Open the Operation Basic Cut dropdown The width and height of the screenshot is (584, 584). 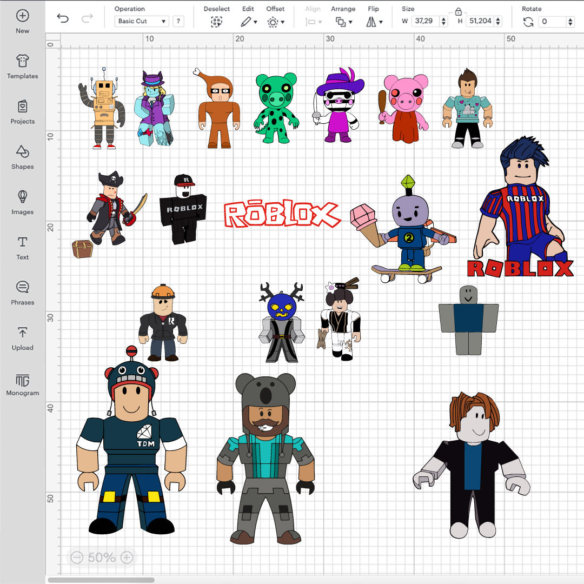click(x=142, y=21)
